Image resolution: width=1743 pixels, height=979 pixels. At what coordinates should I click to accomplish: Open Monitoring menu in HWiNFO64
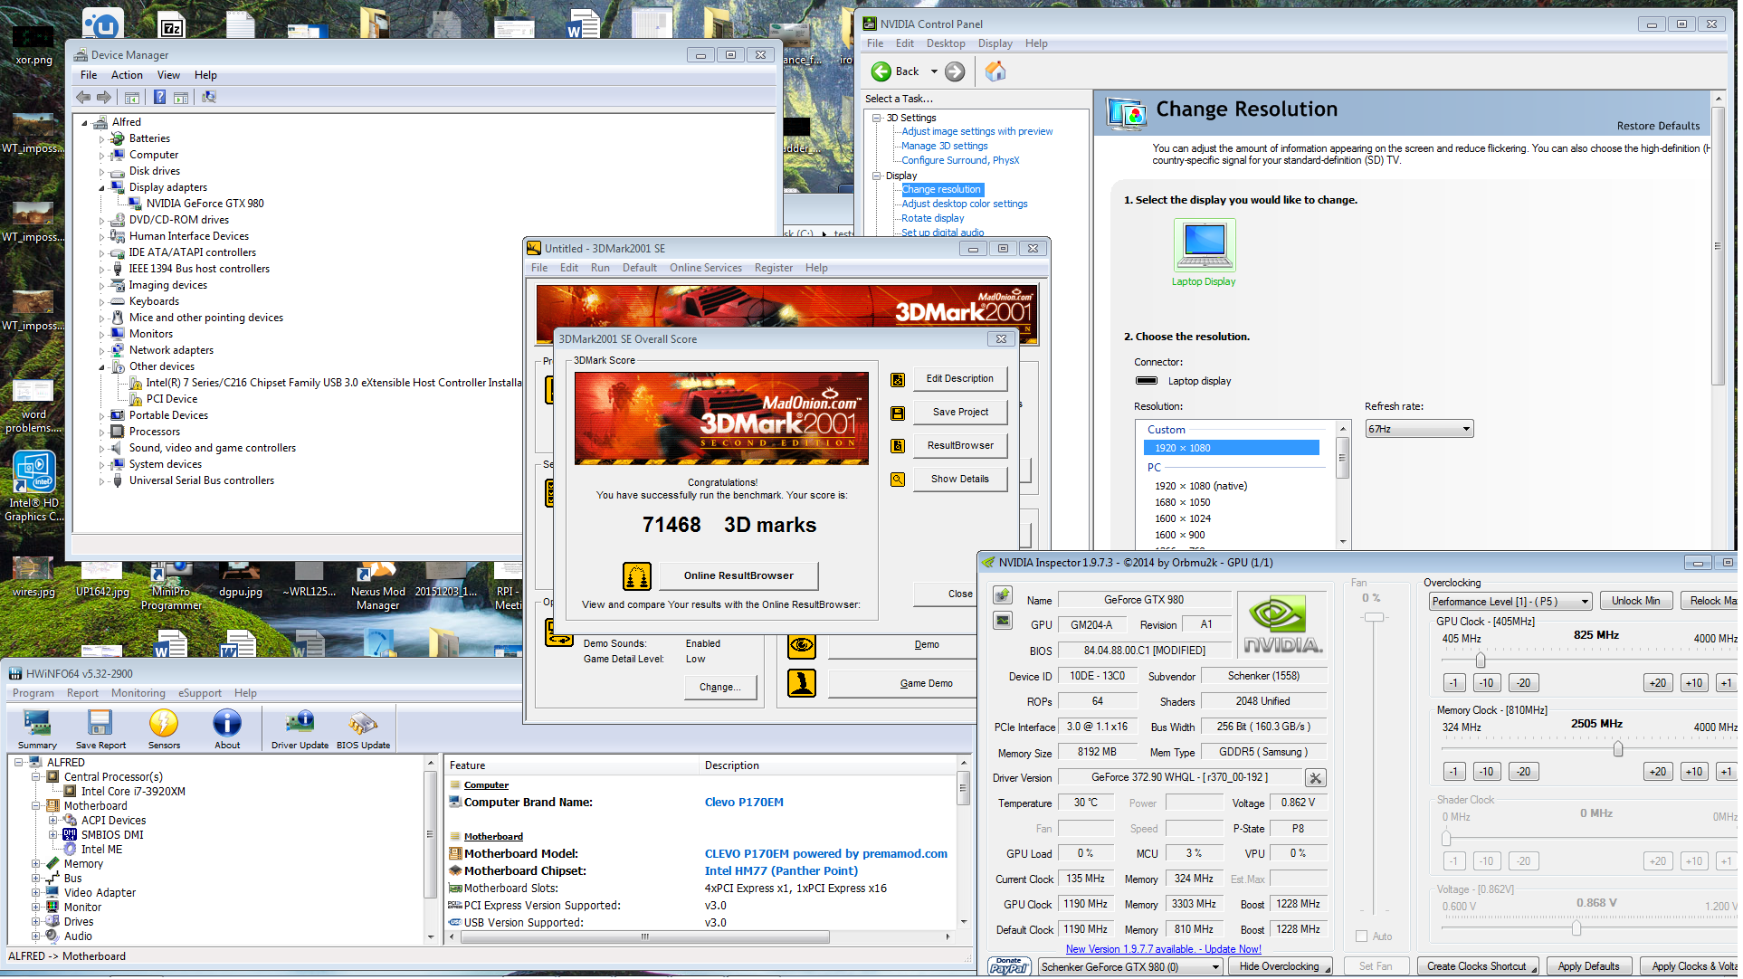(x=138, y=694)
